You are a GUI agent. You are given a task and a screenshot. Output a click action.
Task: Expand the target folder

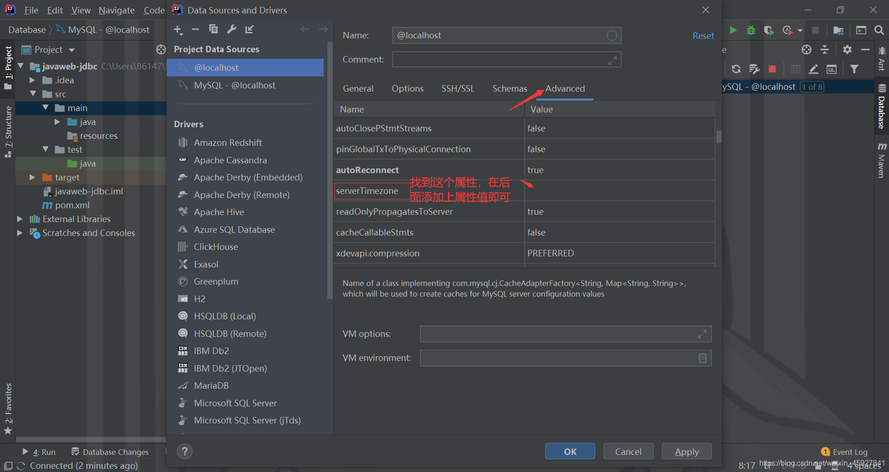tap(32, 177)
